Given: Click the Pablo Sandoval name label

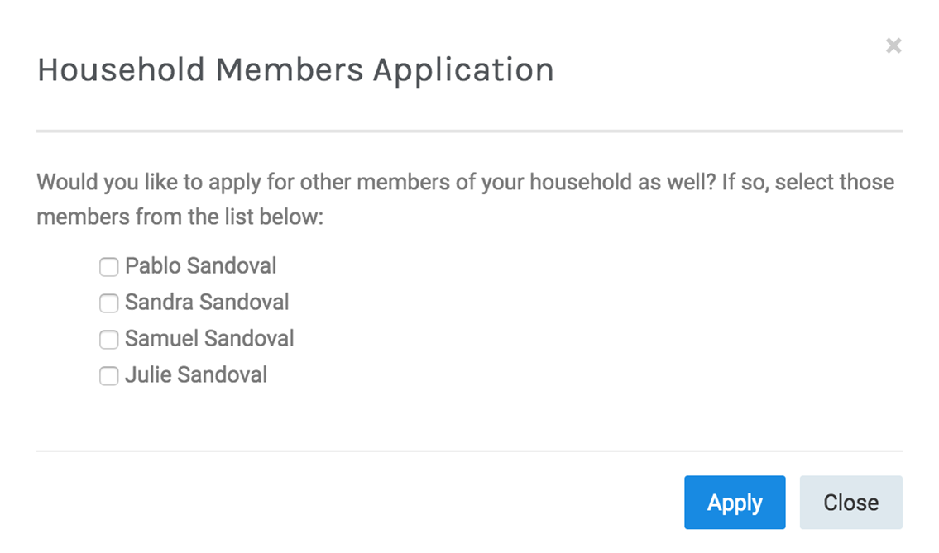Looking at the screenshot, I should click(200, 266).
